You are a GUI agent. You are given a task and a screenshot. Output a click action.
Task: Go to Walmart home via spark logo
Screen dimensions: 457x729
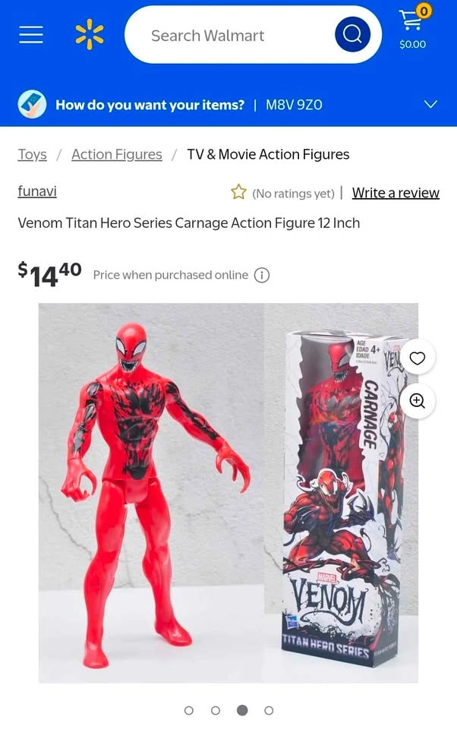(90, 34)
